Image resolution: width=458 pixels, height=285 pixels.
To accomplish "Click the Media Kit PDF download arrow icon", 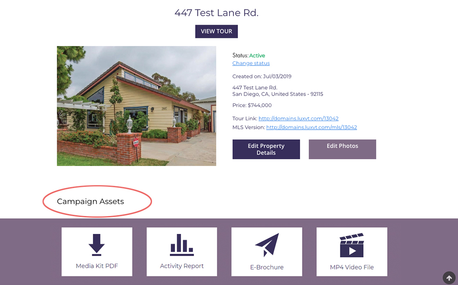I will pos(97,245).
